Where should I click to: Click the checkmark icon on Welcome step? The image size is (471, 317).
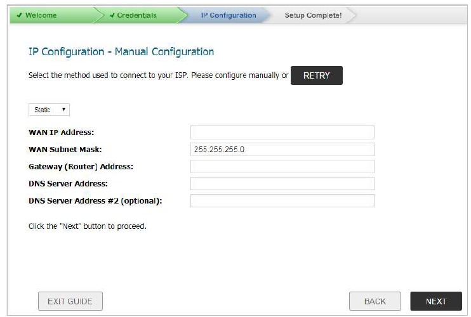tap(19, 16)
